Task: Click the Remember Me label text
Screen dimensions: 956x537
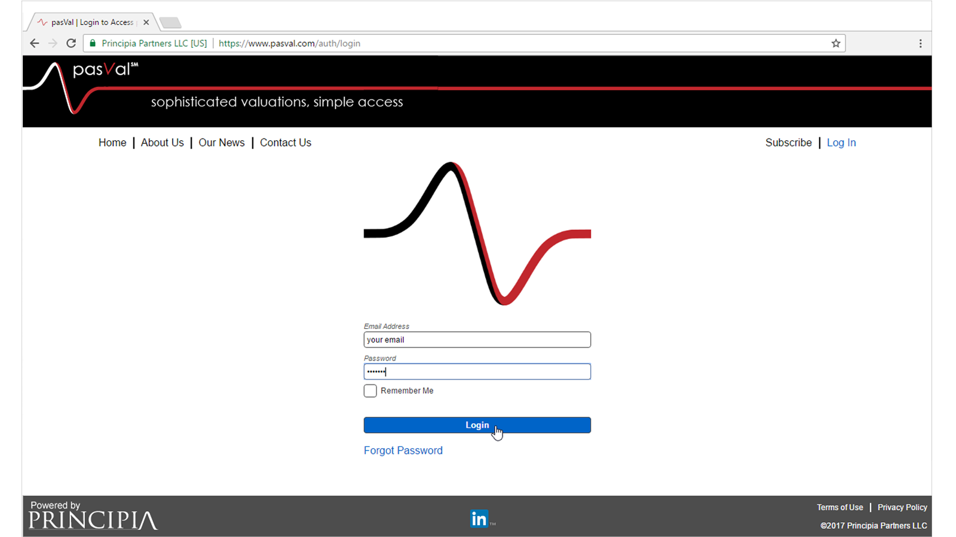Action: point(407,391)
